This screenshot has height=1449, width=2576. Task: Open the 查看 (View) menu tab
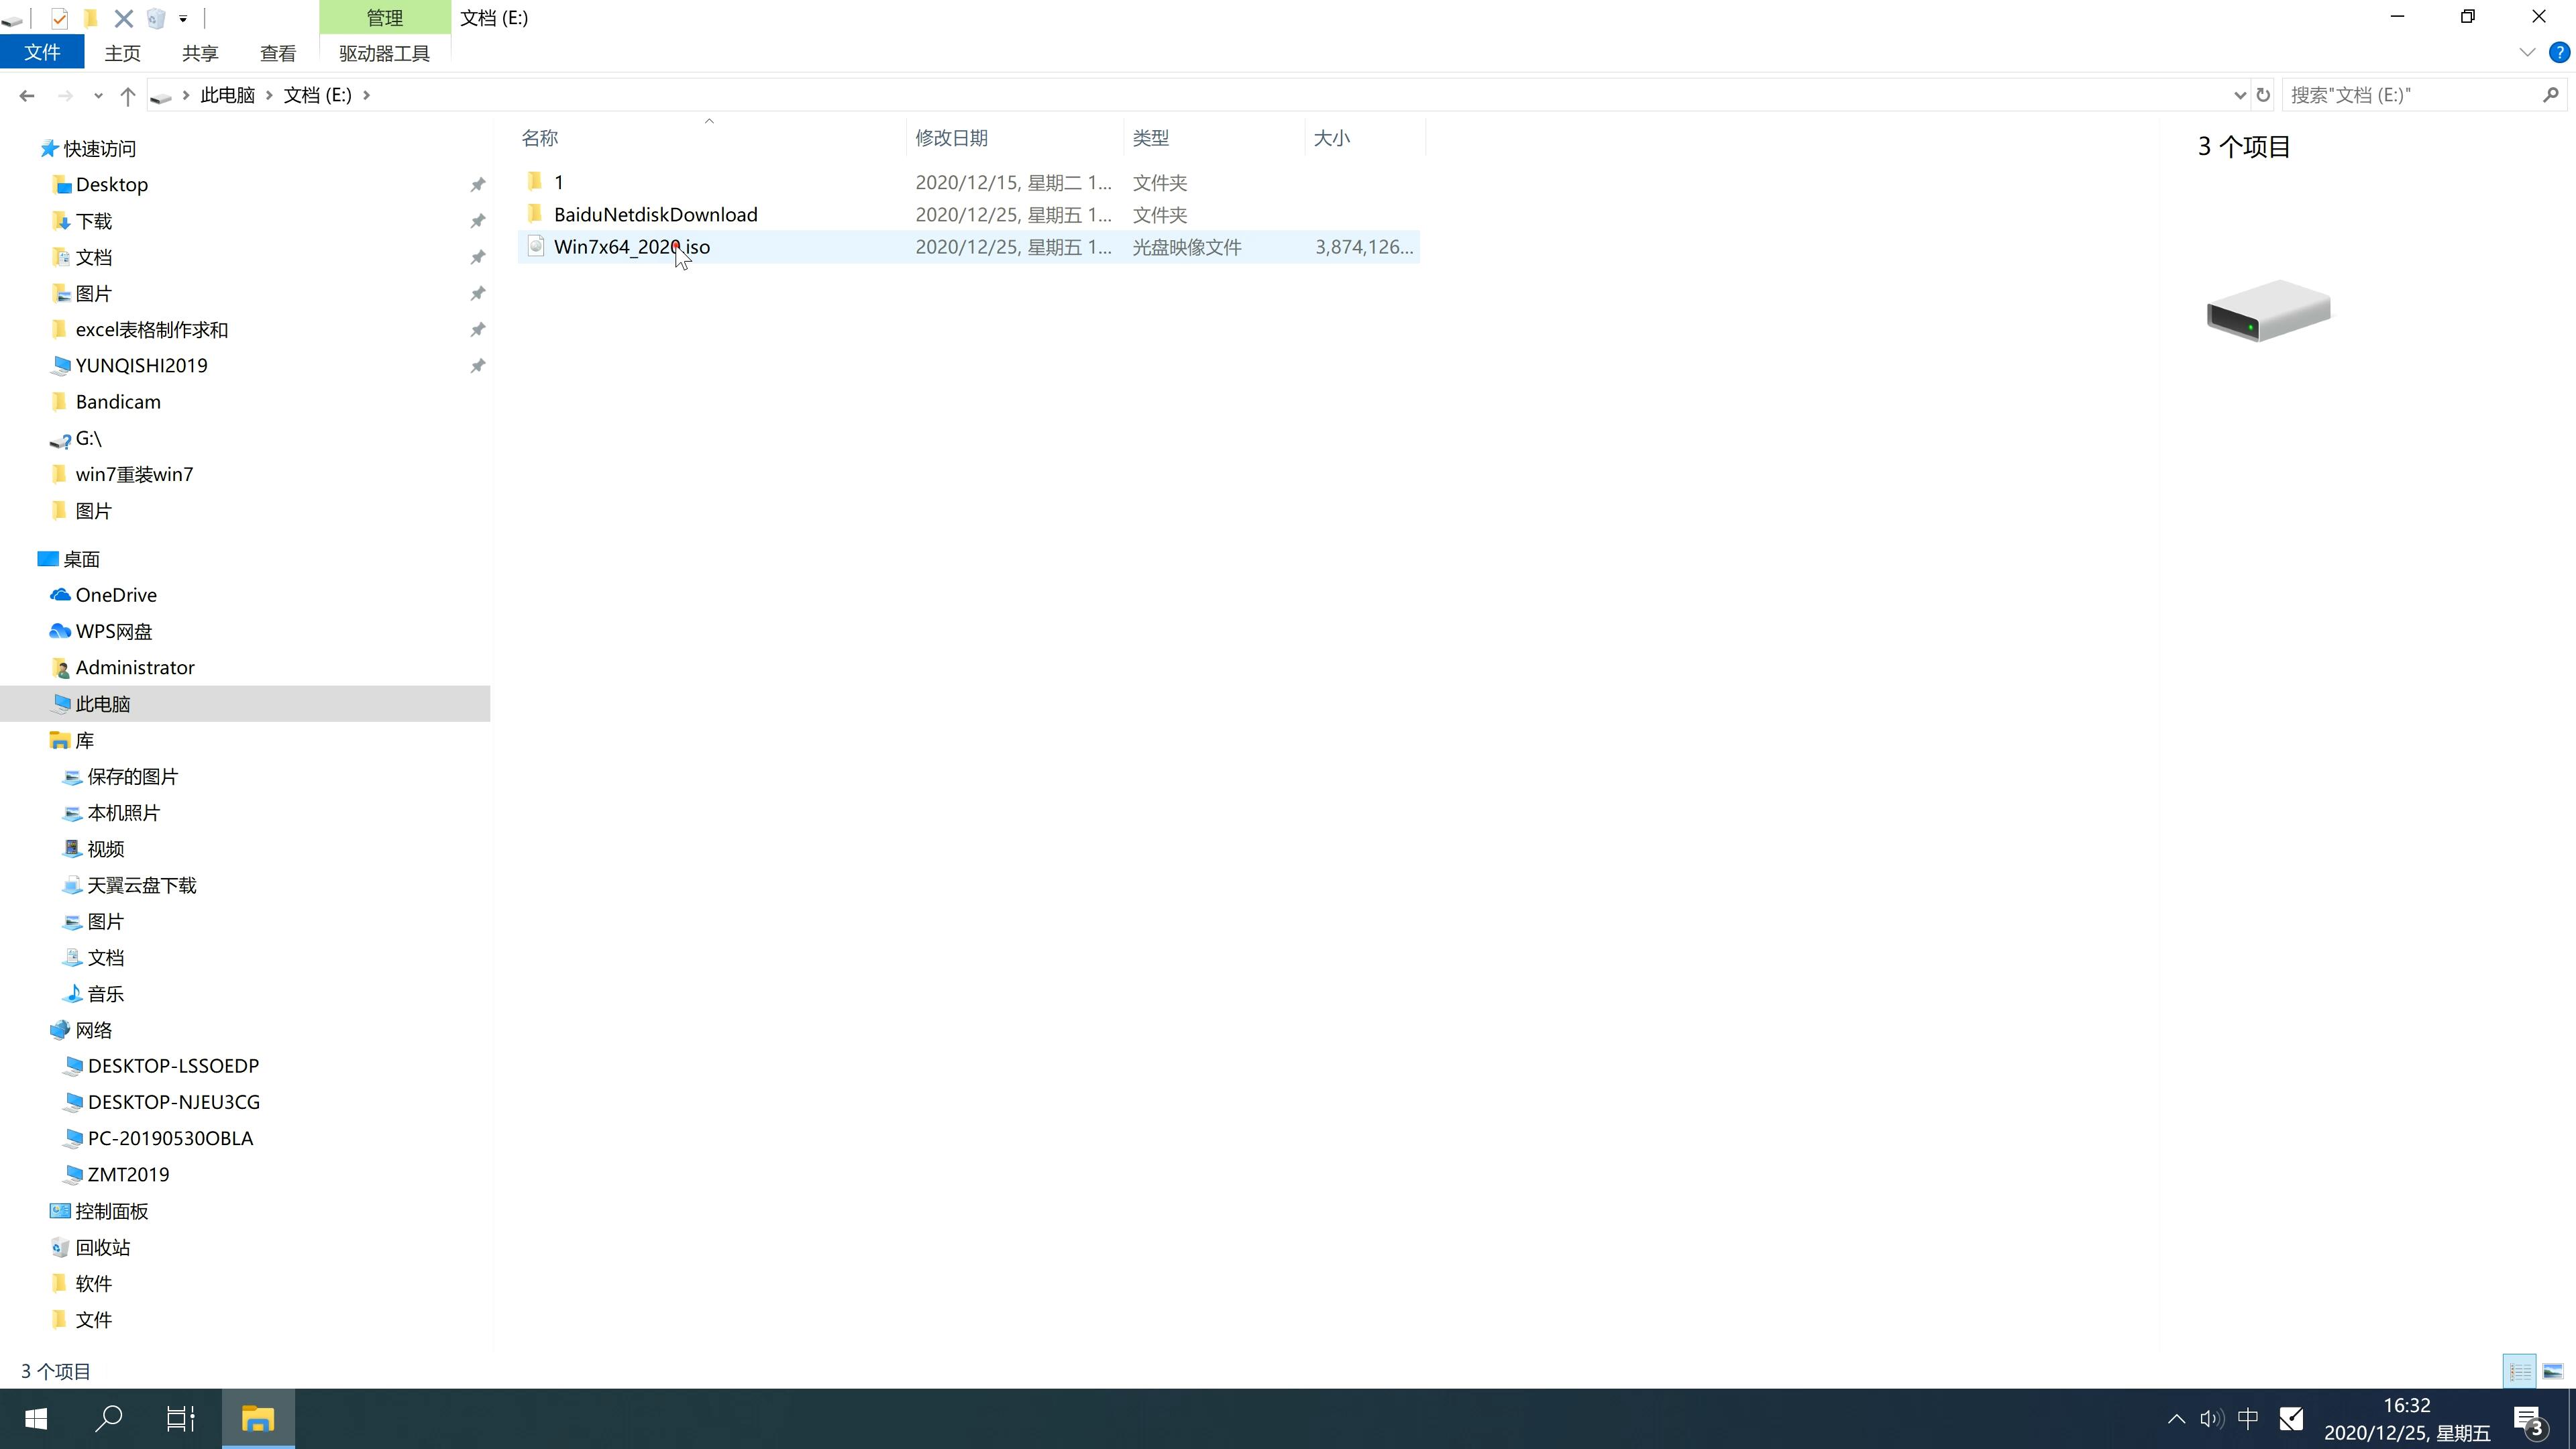(278, 51)
